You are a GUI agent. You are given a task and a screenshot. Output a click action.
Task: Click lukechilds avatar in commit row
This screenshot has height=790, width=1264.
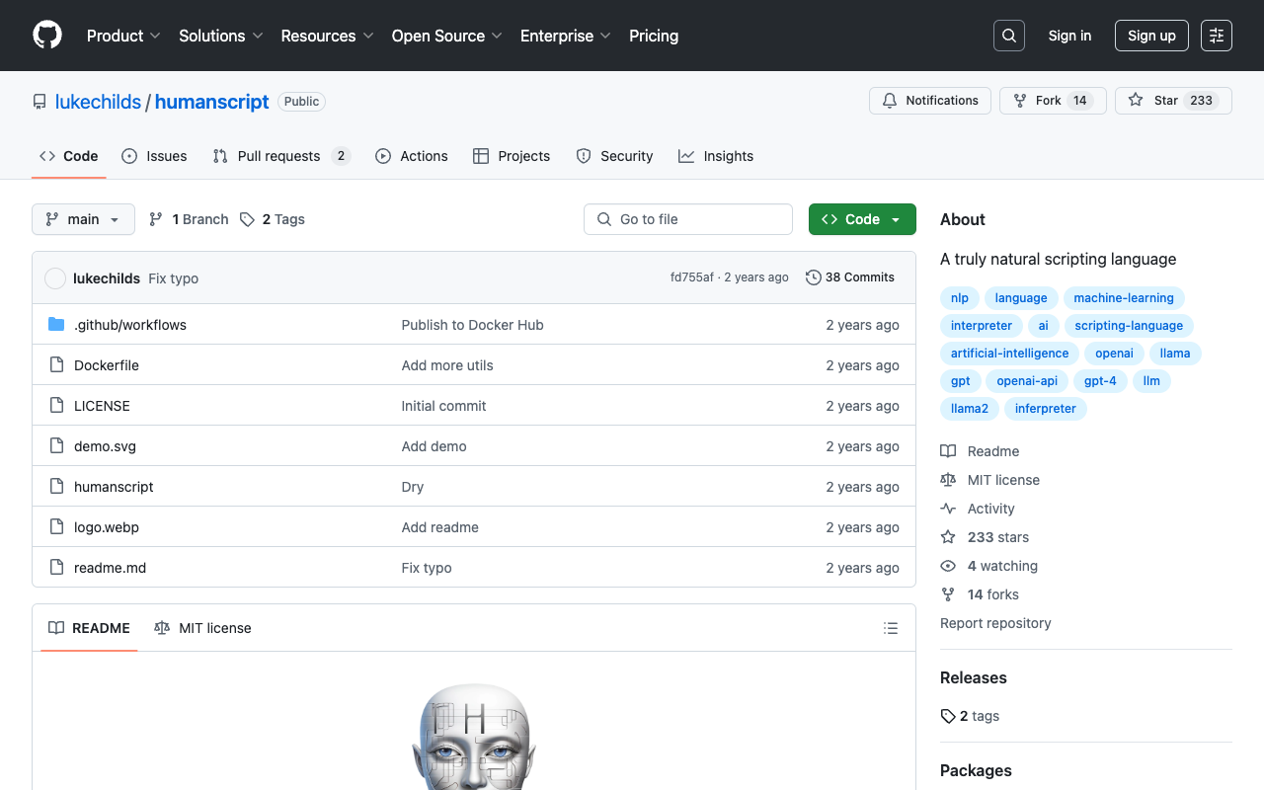pos(55,278)
